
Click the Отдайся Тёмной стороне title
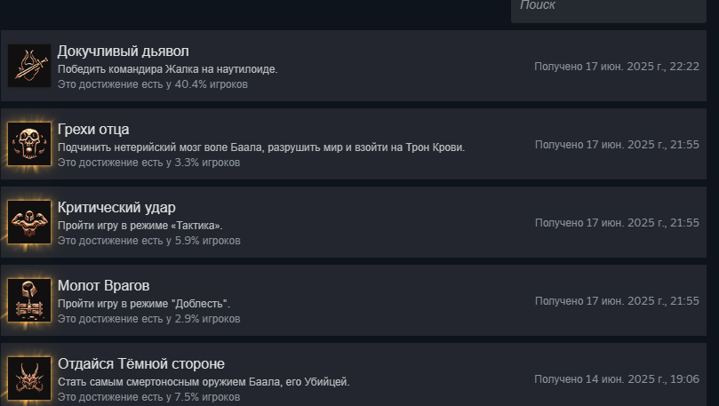140,363
